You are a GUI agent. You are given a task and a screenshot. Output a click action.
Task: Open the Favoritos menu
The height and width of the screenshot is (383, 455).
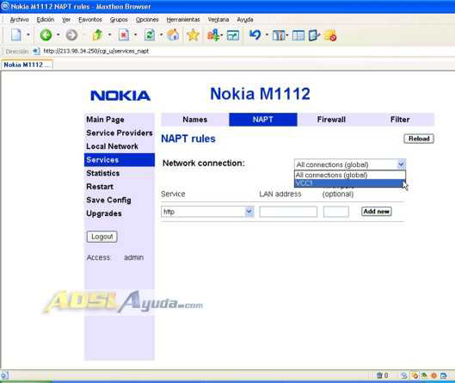(90, 20)
